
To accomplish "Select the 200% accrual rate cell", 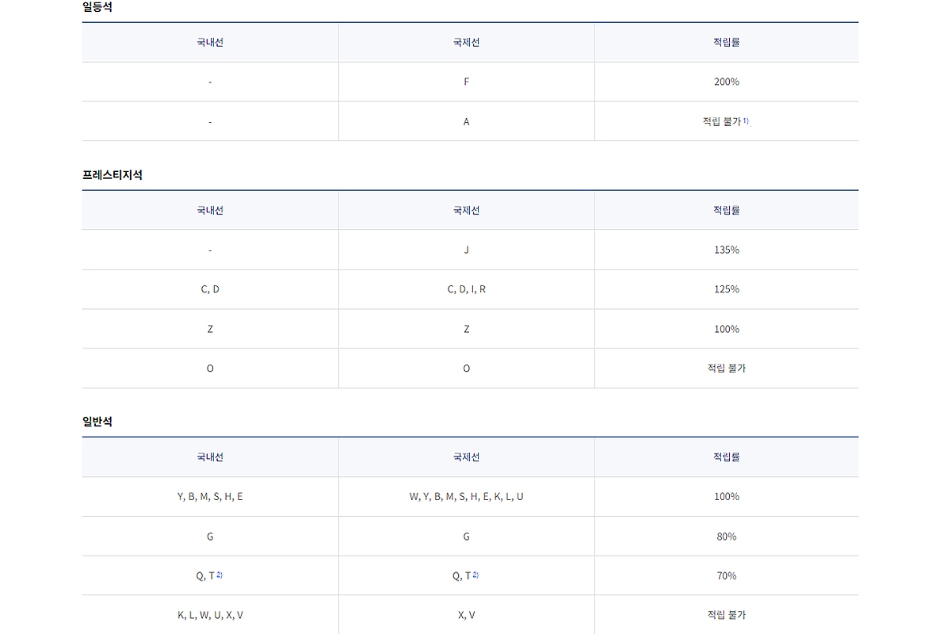I will (x=726, y=82).
